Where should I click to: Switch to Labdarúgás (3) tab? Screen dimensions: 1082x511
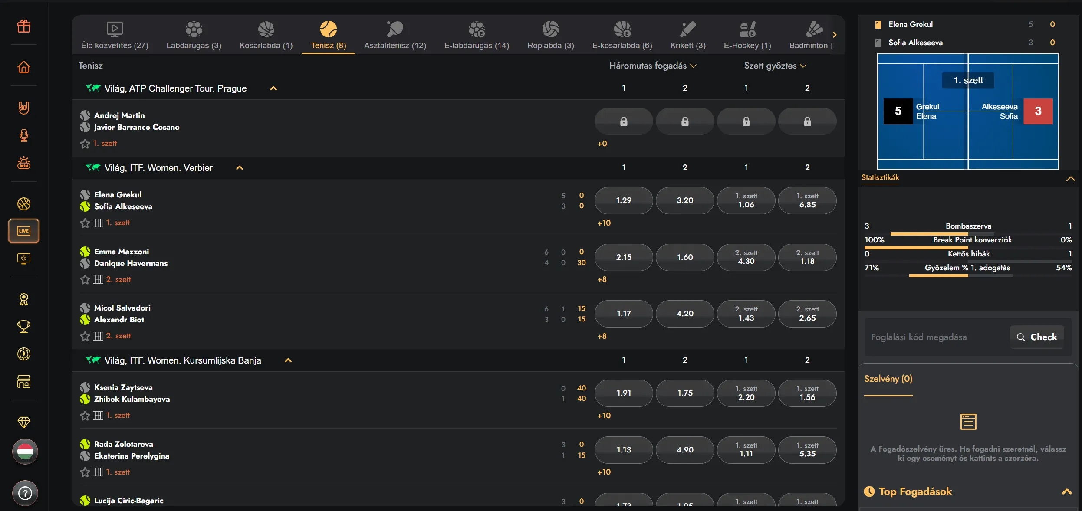194,36
